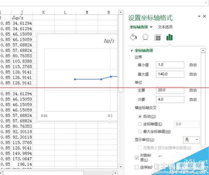
Task: Open the pane options arrow beside close
Action: 199,16
